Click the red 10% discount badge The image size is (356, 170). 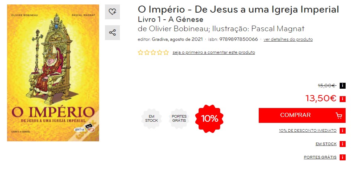(x=209, y=119)
